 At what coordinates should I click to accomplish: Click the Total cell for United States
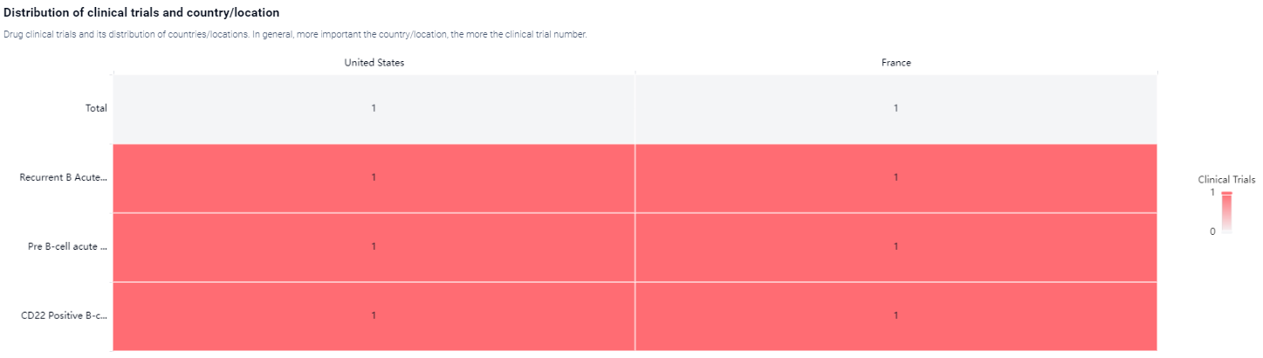374,108
